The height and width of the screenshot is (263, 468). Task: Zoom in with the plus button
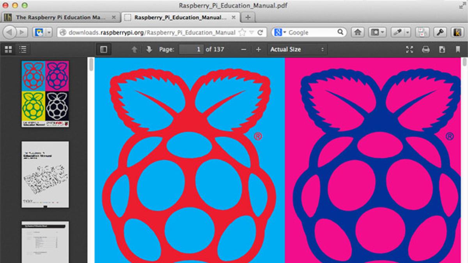(x=258, y=49)
